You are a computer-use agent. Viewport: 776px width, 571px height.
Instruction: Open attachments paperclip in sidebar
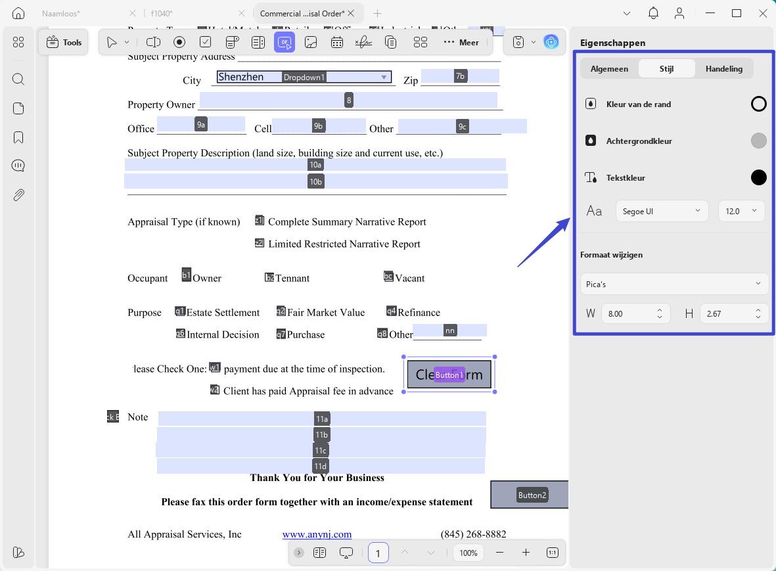pyautogui.click(x=18, y=195)
